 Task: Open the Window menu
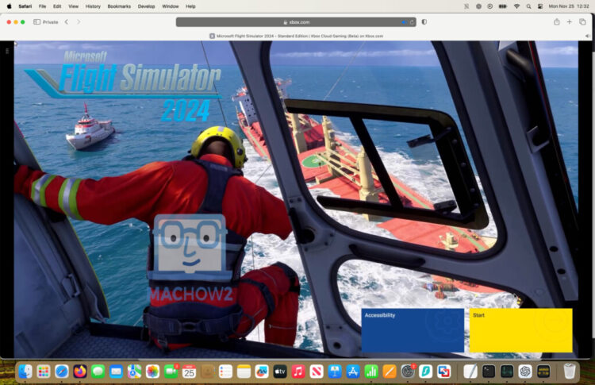click(x=171, y=6)
